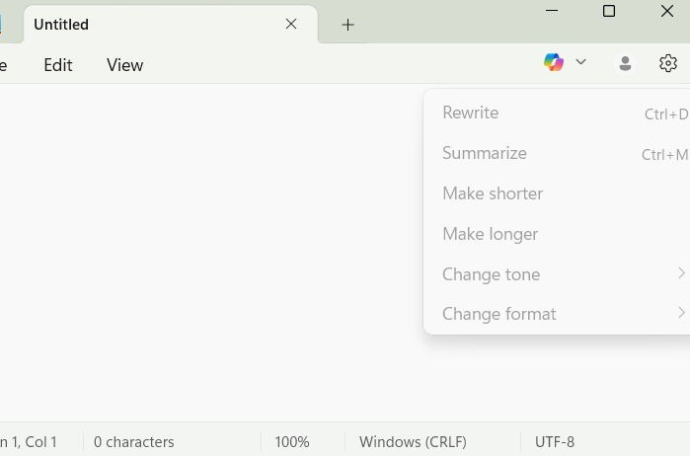Click the Copilot icon in toolbar
The image size is (690, 456).
pyautogui.click(x=554, y=62)
